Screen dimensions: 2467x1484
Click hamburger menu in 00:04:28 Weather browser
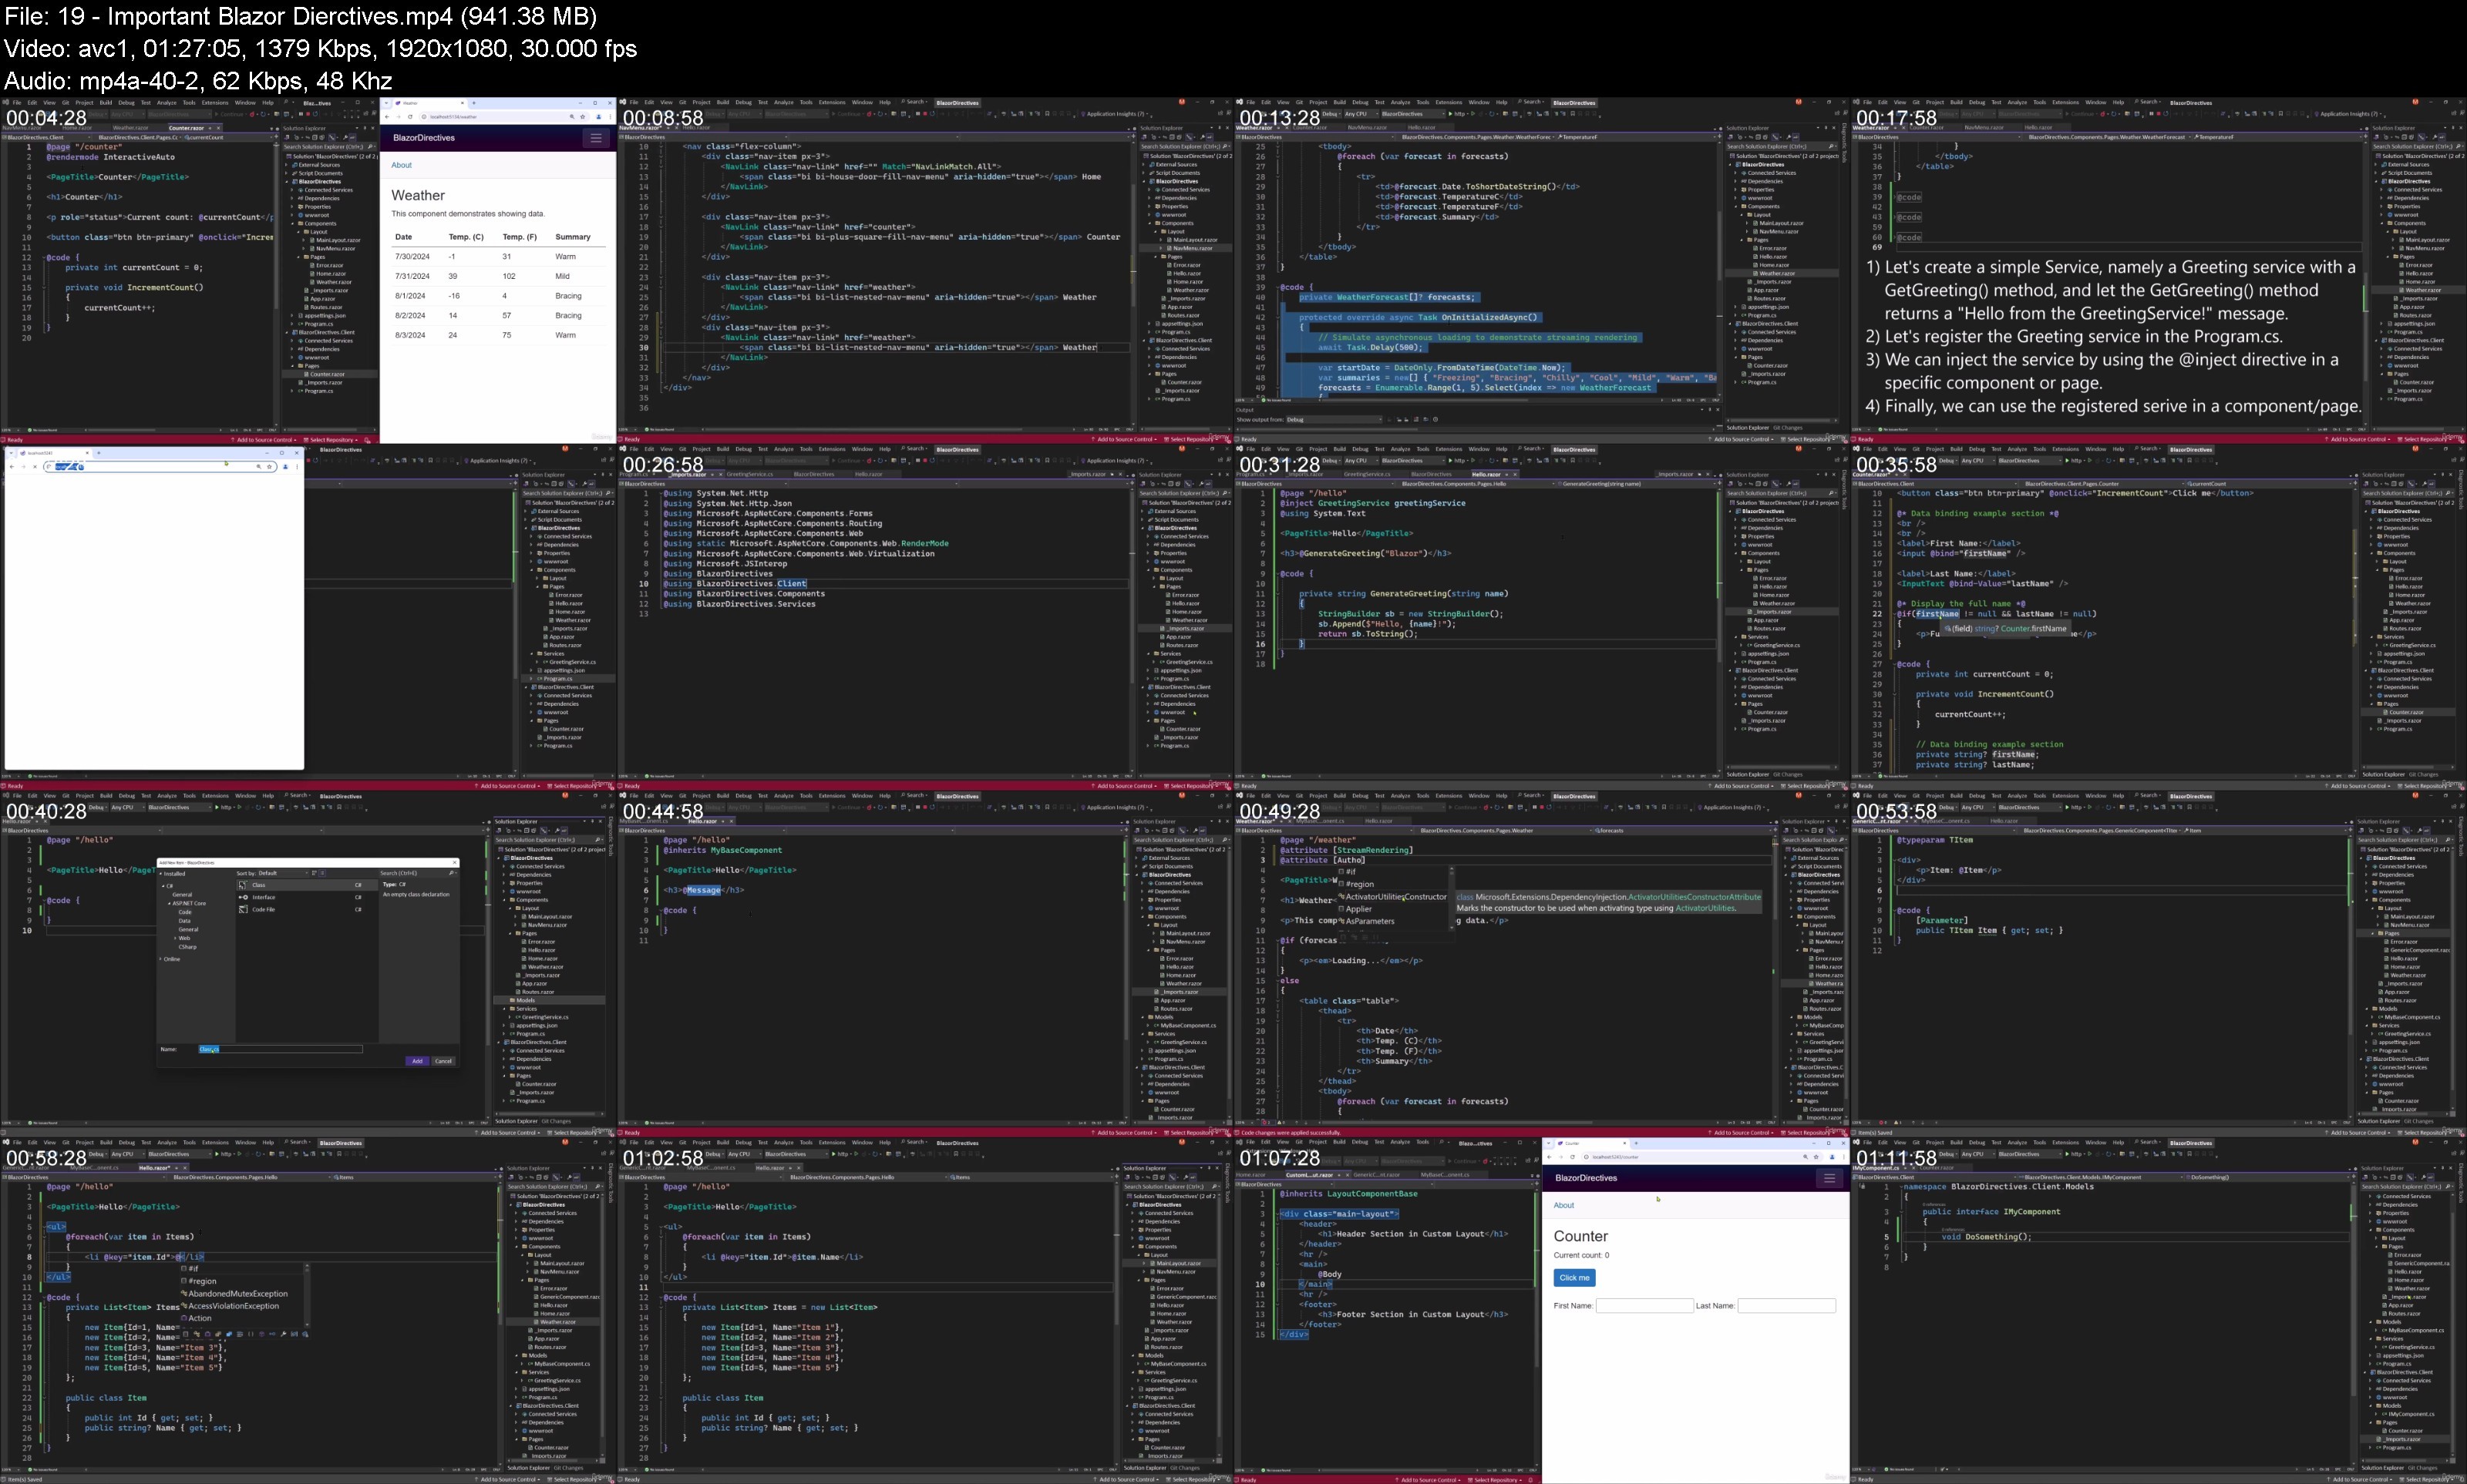tap(596, 138)
